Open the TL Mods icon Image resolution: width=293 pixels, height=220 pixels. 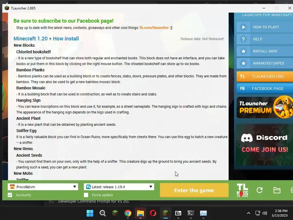(x=242, y=190)
